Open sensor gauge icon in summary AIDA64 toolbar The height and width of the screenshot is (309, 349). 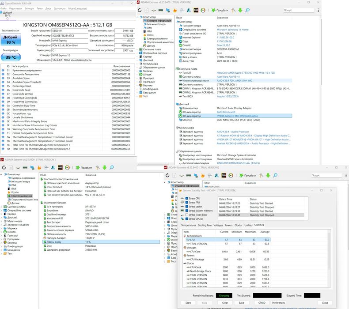tap(203, 10)
